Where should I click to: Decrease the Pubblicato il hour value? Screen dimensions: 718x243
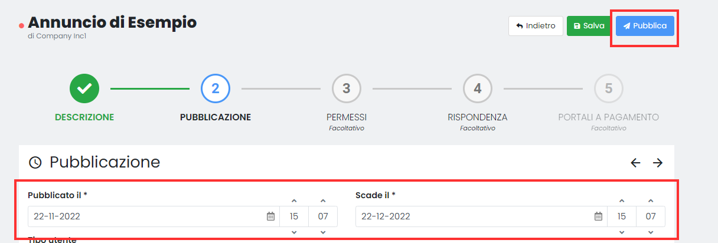click(294, 232)
